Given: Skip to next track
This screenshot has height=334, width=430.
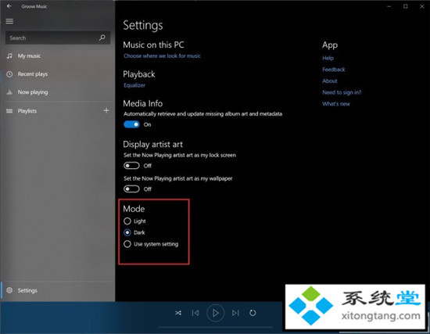Looking at the screenshot, I should point(235,313).
